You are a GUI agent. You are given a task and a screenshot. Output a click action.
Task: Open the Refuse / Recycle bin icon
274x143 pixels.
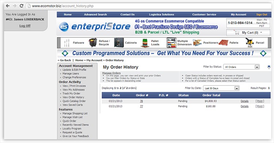[93, 43]
